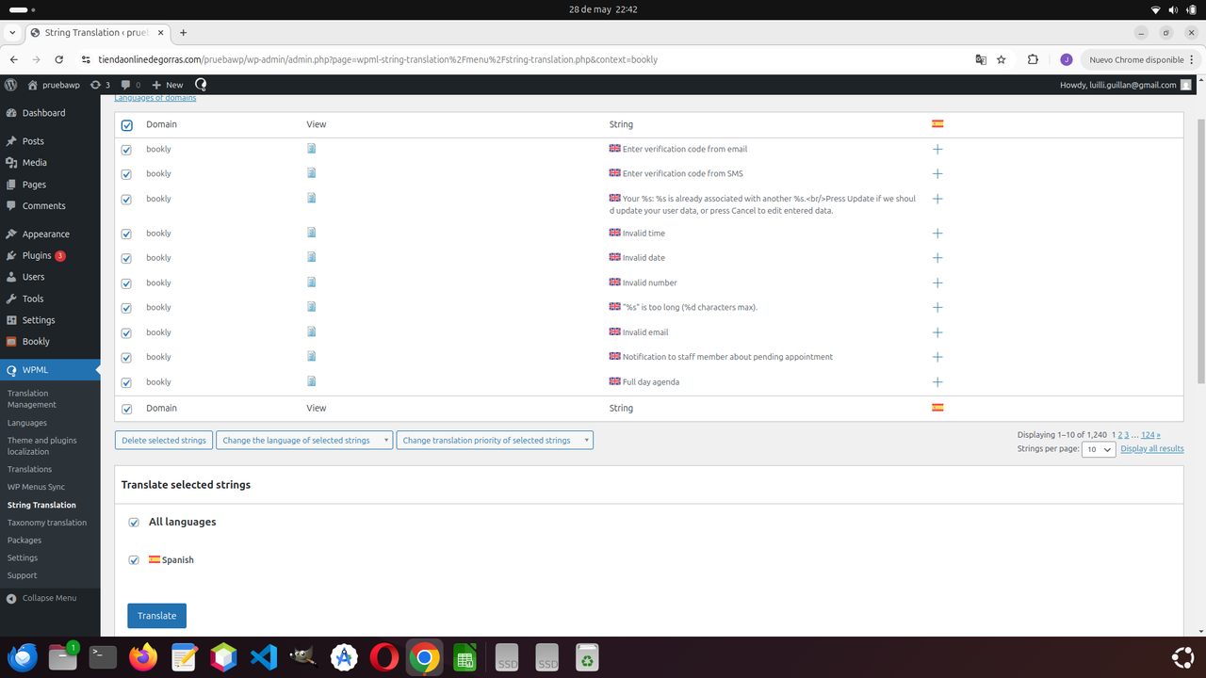This screenshot has height=678, width=1206.
Task: Open updates icon showing 3 in admin bar
Action: pyautogui.click(x=99, y=85)
